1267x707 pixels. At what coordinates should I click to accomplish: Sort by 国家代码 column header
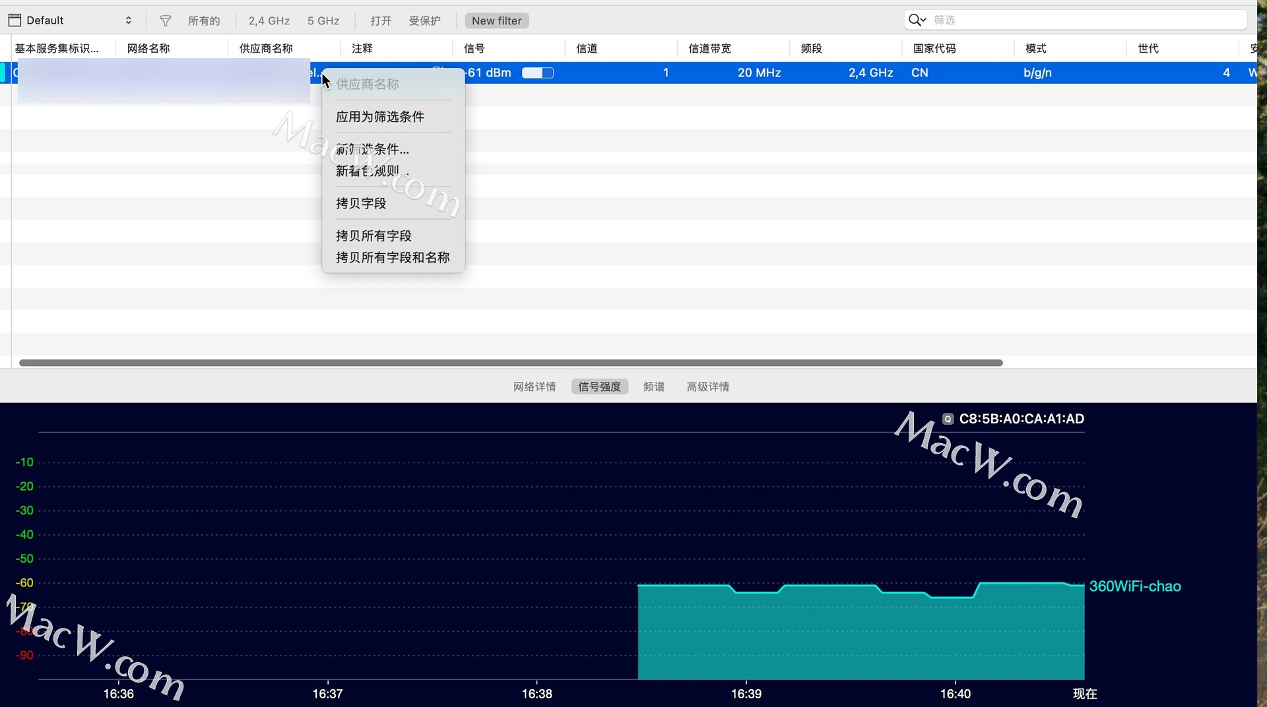pos(934,48)
